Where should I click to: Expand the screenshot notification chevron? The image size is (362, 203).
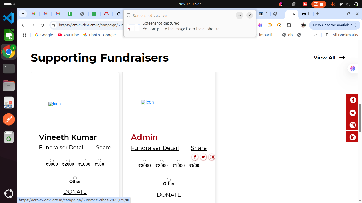[x=239, y=15]
